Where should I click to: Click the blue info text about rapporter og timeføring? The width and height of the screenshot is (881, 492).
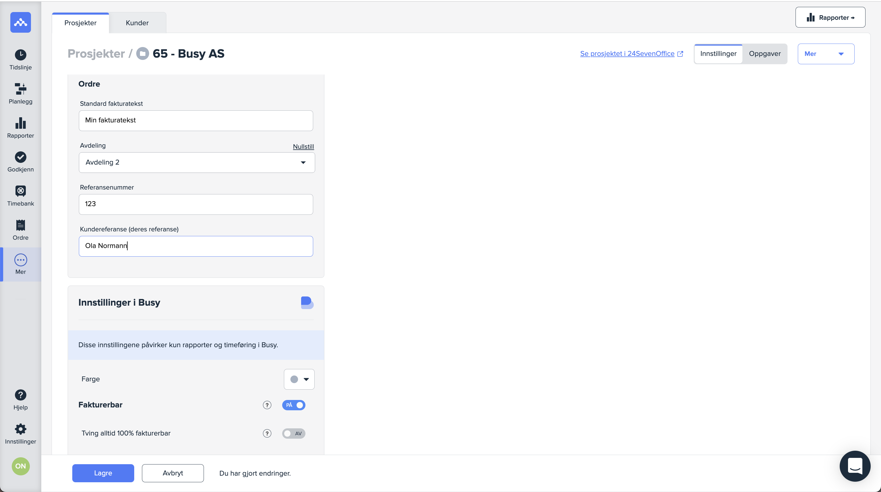[x=178, y=345]
